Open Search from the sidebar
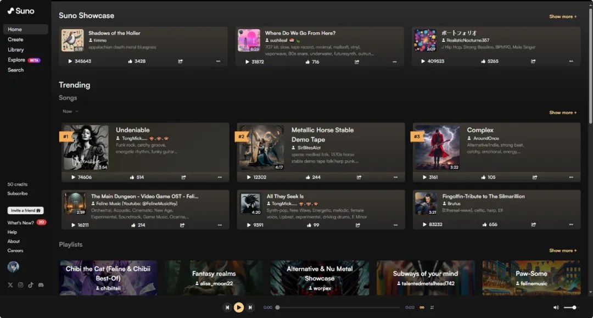The image size is (593, 318). 15,70
